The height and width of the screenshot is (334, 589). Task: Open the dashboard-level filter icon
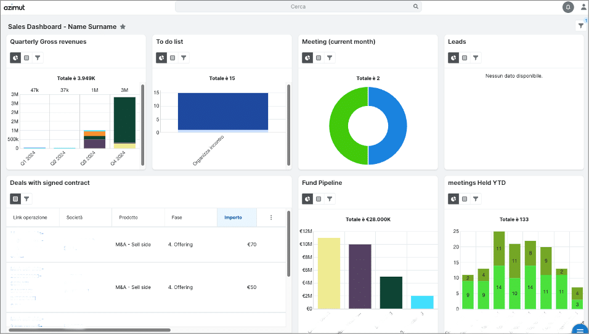tap(581, 25)
